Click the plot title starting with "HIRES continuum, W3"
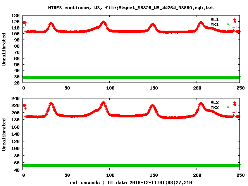The image size is (248, 186). pos(131,8)
